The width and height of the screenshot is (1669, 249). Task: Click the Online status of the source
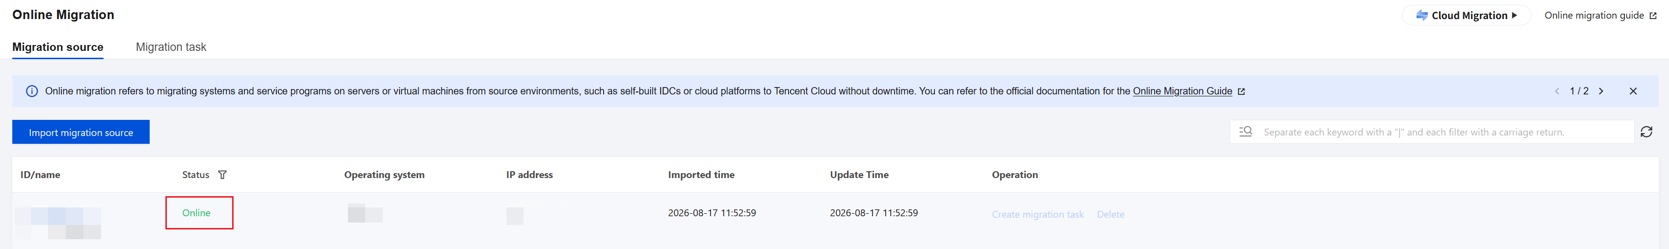tap(196, 213)
